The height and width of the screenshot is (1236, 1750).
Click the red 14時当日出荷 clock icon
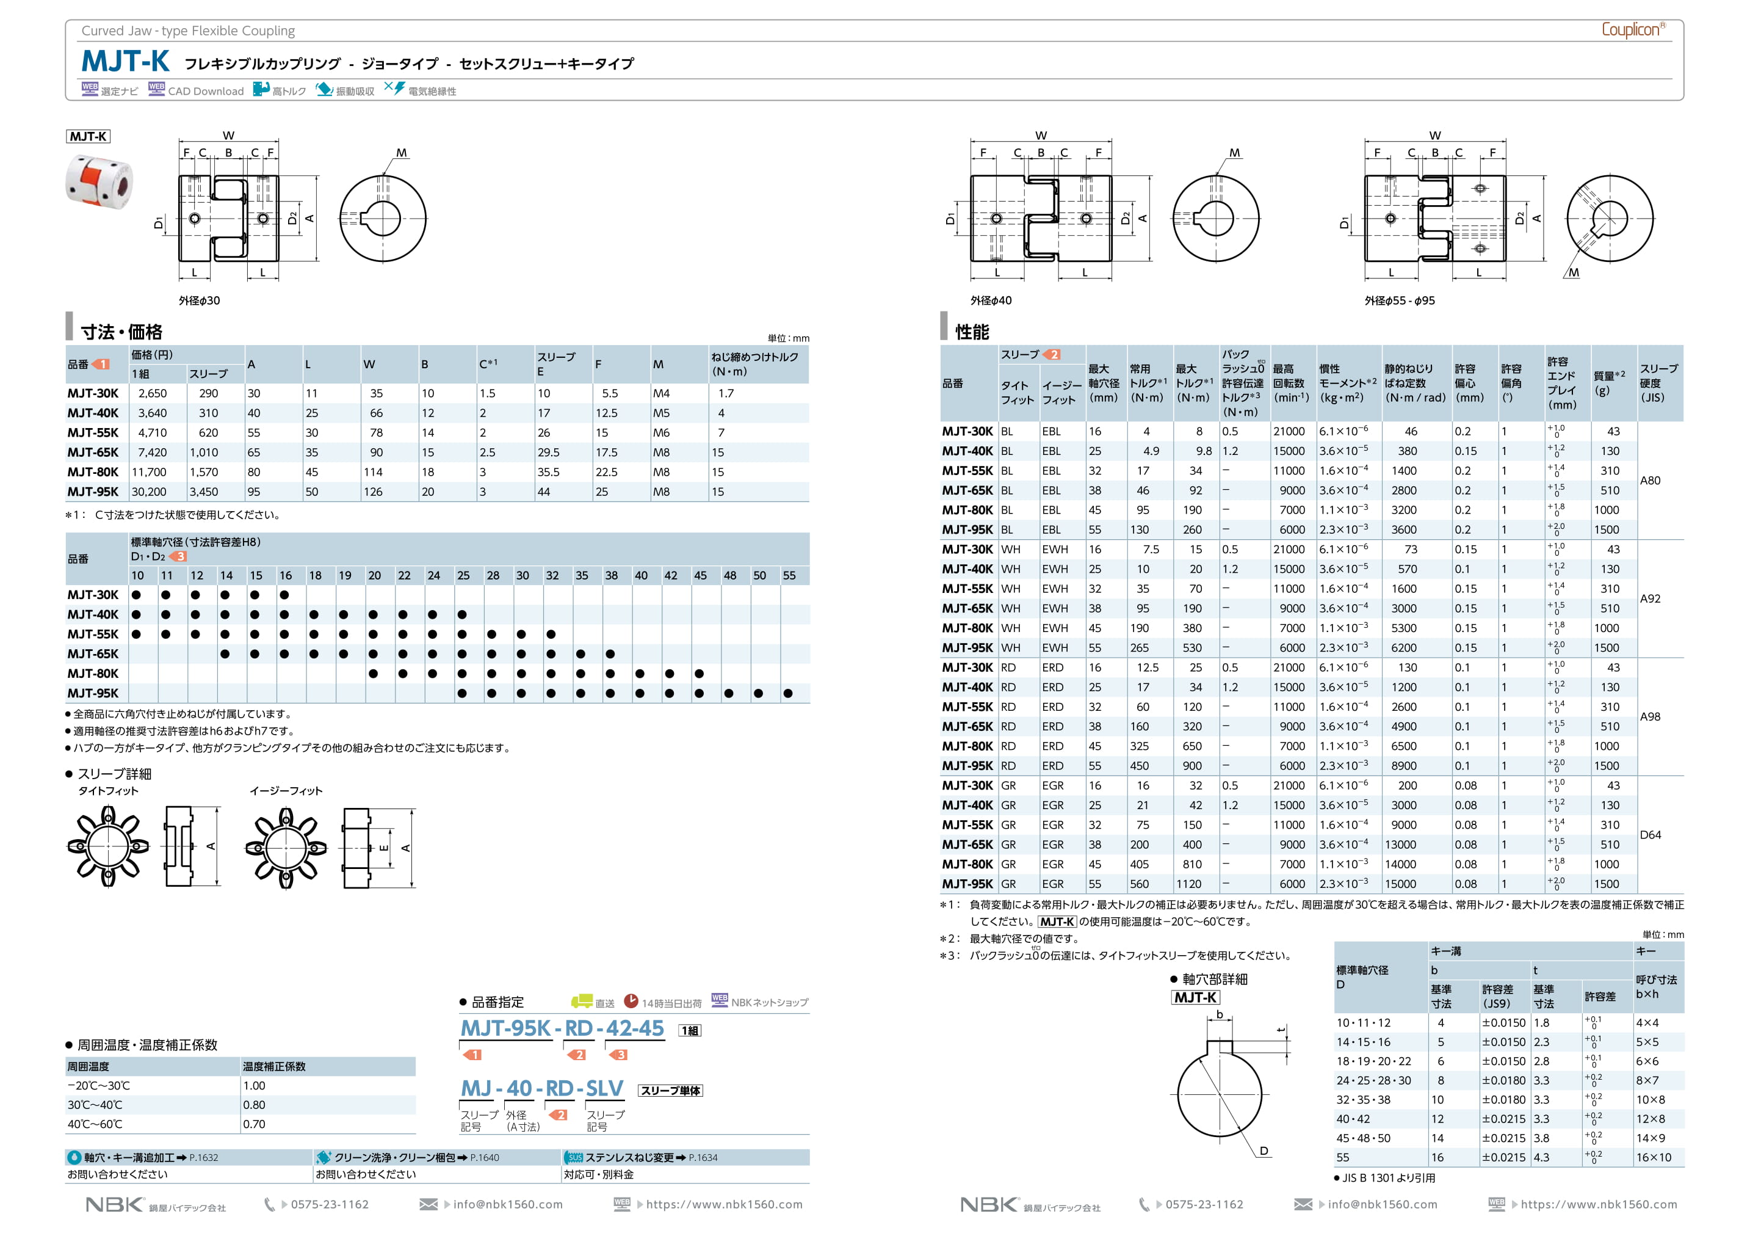pyautogui.click(x=631, y=1000)
